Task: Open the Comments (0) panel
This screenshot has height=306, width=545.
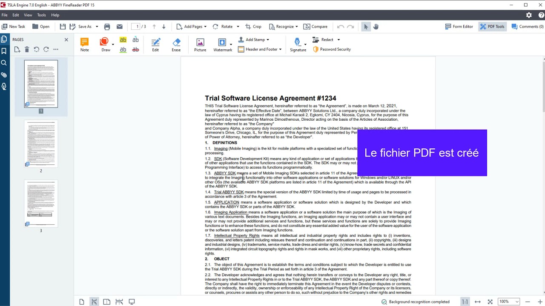Action: point(527,26)
